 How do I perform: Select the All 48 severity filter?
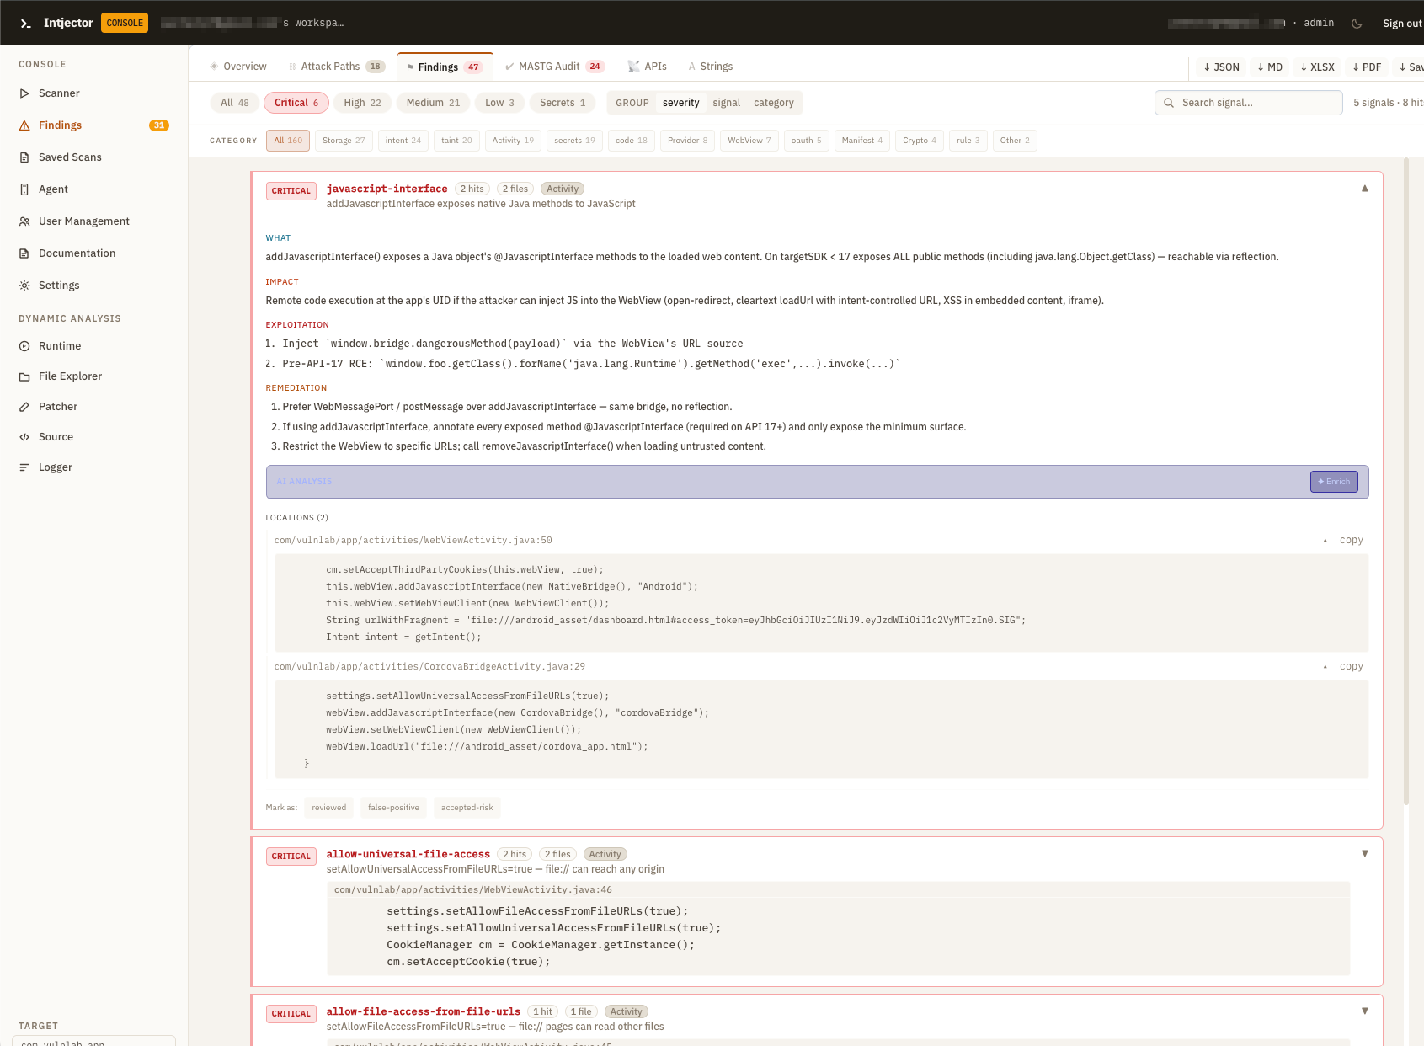click(x=235, y=103)
